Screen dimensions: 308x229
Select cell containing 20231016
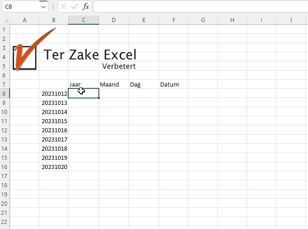point(54,131)
